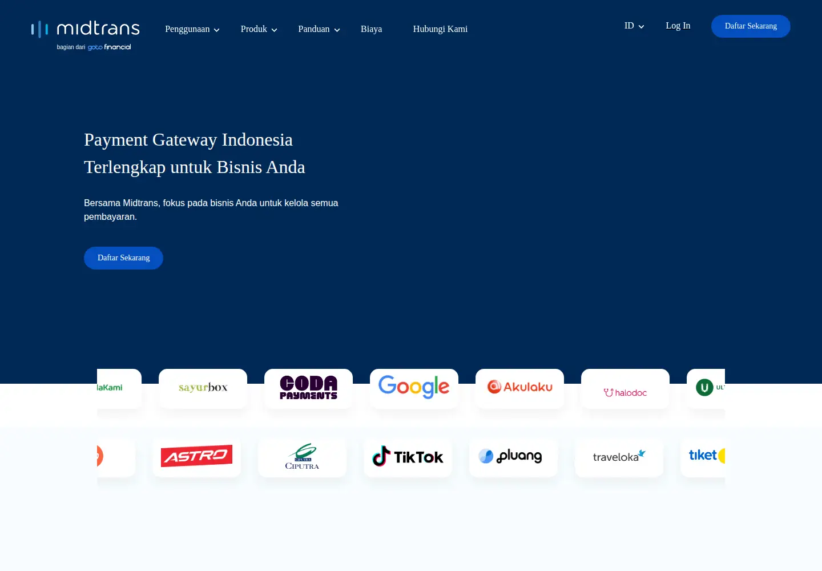Screen dimensions: 822x571
Task: Click the Google logo card
Action: click(414, 389)
